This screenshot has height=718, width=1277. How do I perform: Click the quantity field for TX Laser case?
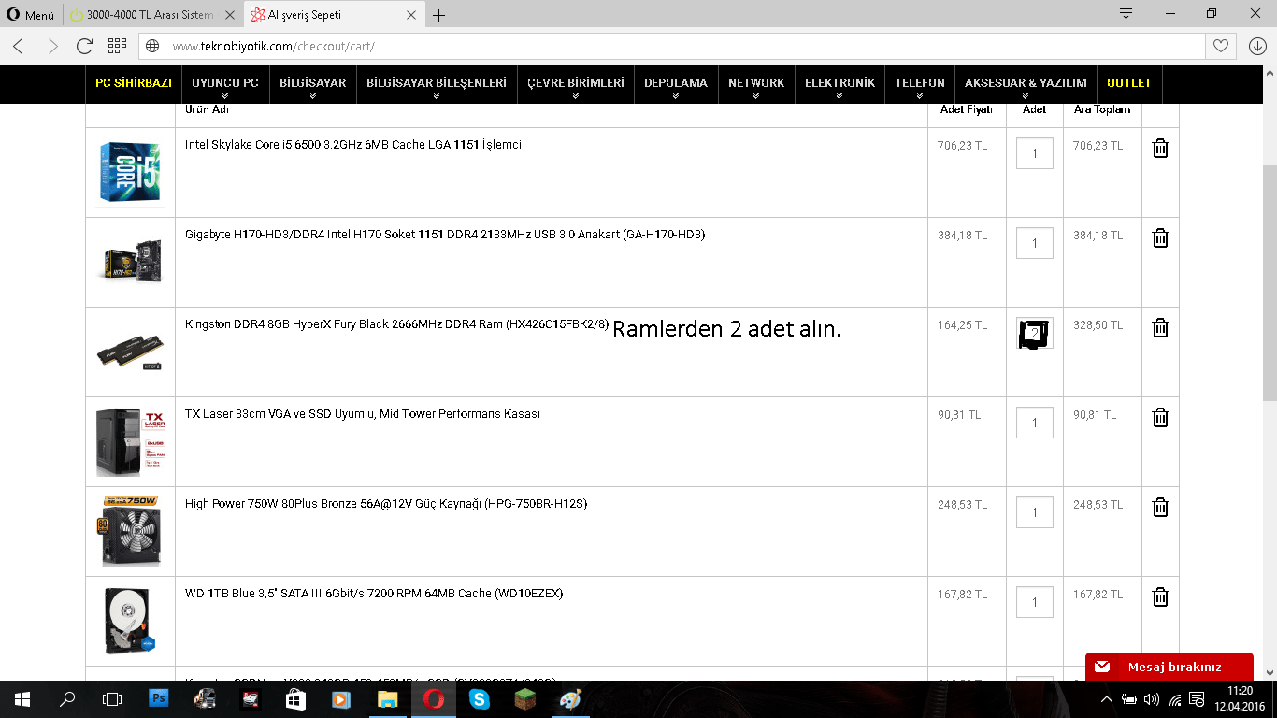(x=1035, y=423)
